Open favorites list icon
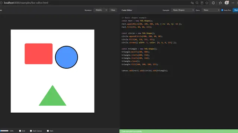 [221, 3]
